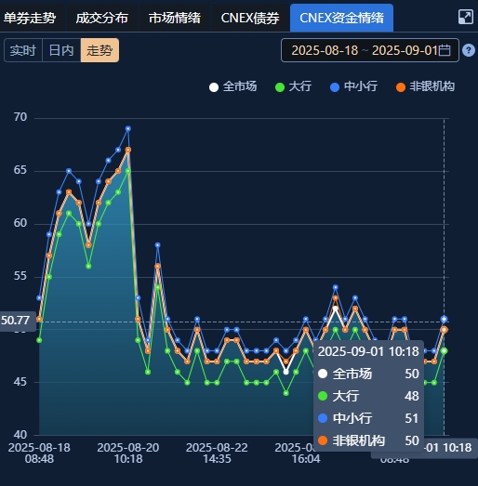Open the expand chart fullscreen icon
This screenshot has height=486, width=478.
click(466, 17)
